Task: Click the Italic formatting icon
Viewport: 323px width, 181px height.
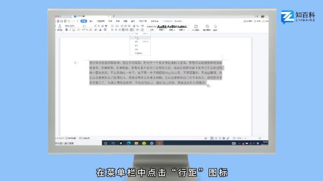Action: (x=70, y=30)
